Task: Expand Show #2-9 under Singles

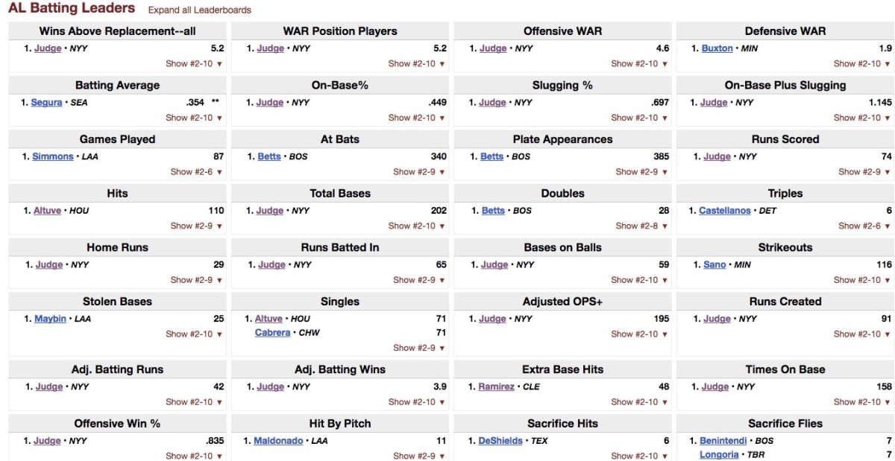Action: pos(419,348)
